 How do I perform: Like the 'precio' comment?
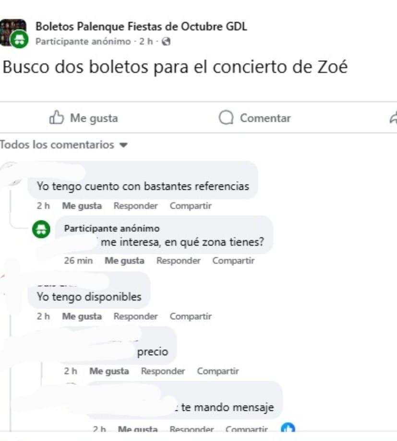click(109, 371)
